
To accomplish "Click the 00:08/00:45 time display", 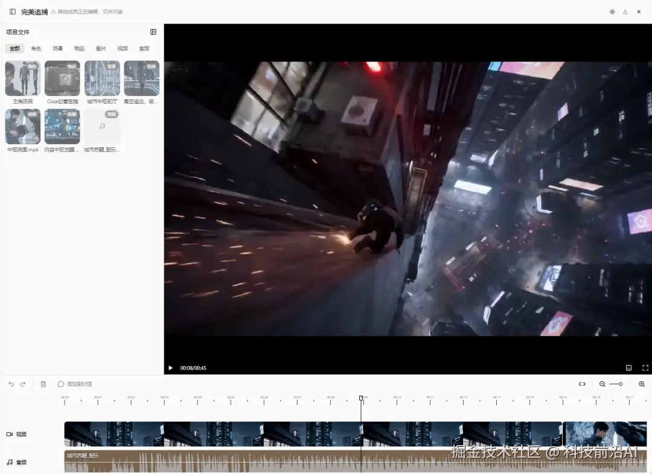I will (193, 368).
